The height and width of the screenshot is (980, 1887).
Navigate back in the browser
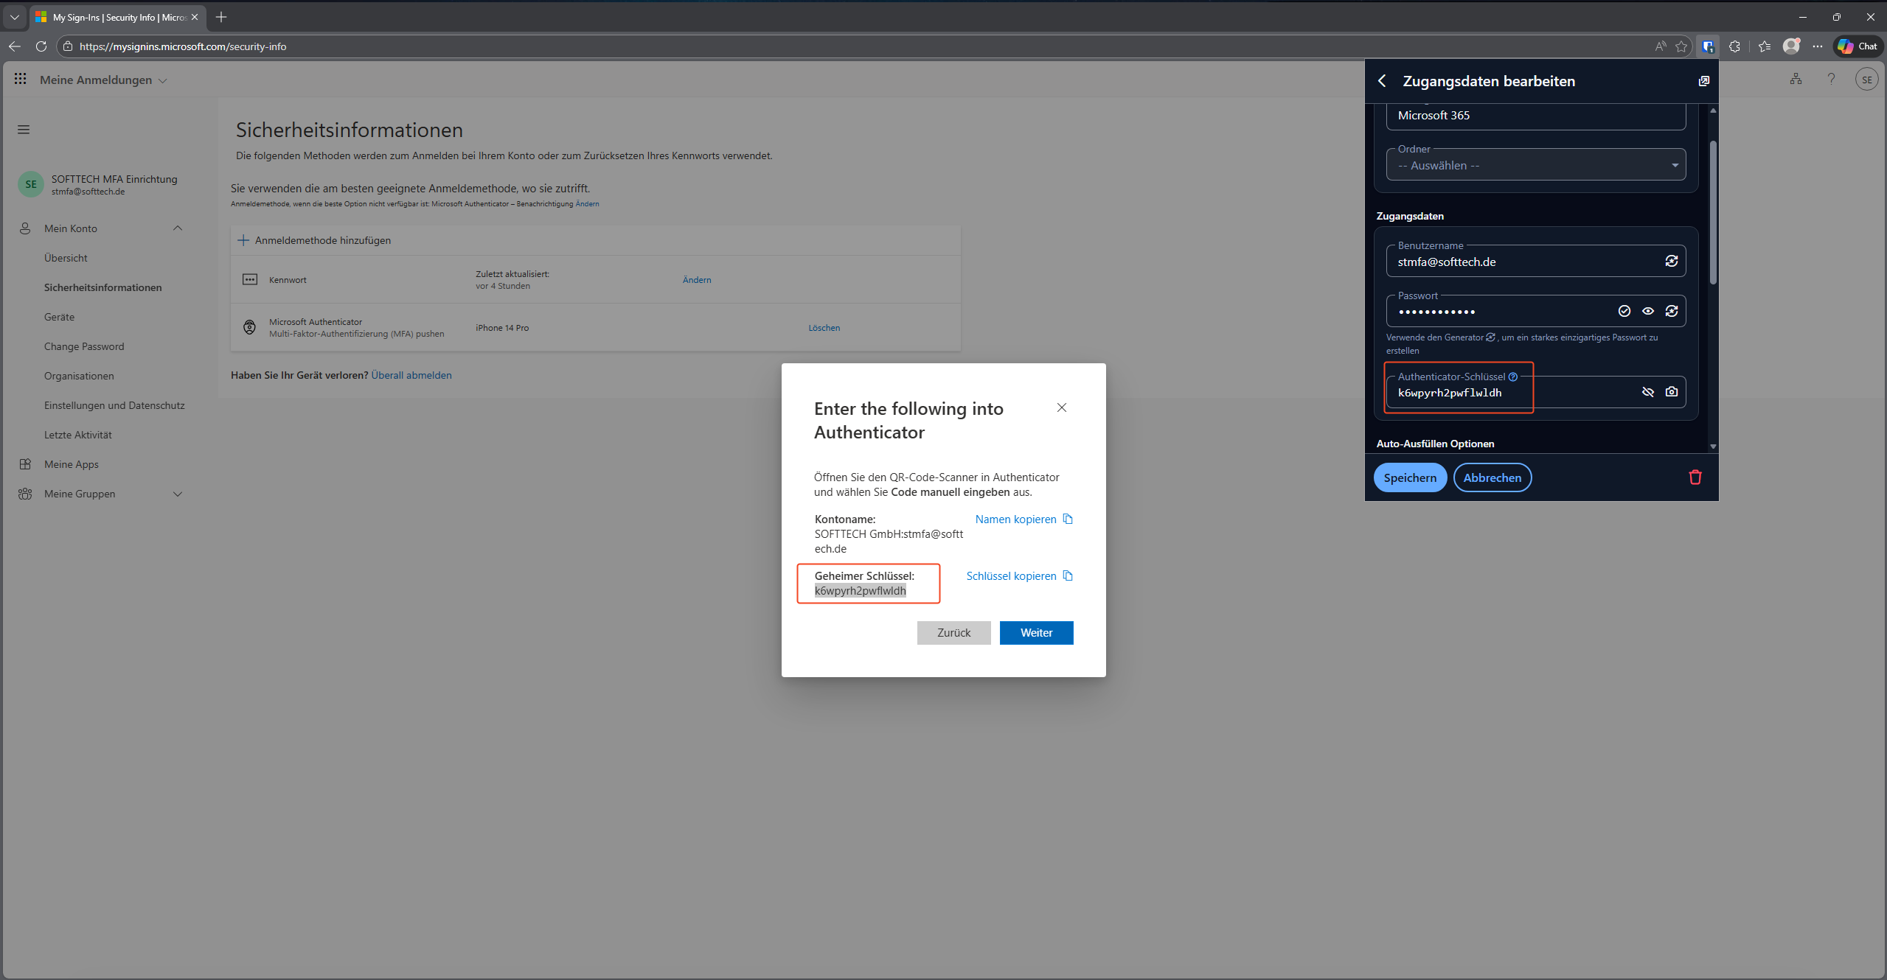(x=15, y=46)
